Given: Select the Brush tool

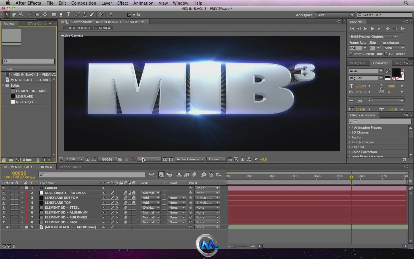Looking at the screenshot, I should pyautogui.click(x=78, y=14).
